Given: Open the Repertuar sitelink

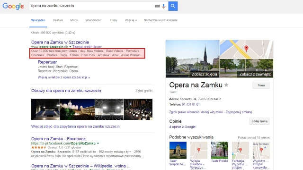Looking at the screenshot, I should (47, 62).
